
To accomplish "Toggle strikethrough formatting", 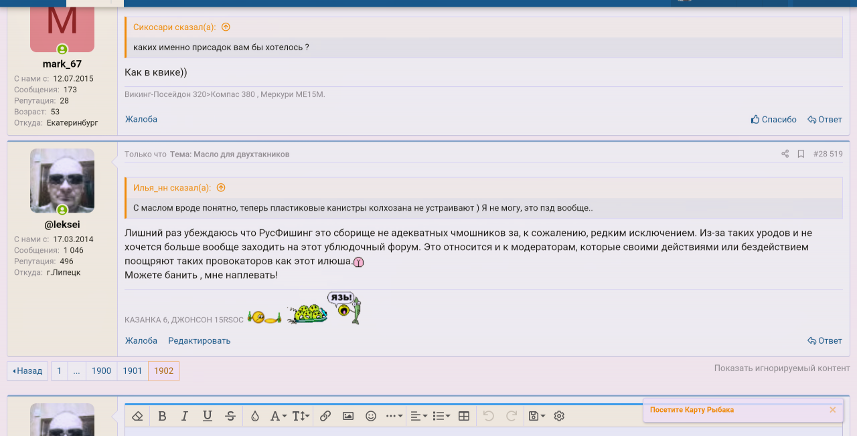I will click(230, 416).
